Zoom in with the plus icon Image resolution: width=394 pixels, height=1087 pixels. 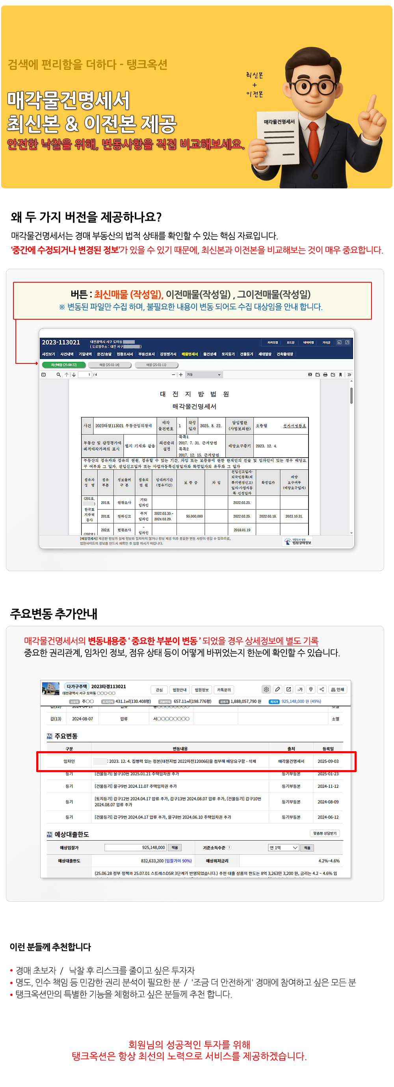[x=181, y=375]
